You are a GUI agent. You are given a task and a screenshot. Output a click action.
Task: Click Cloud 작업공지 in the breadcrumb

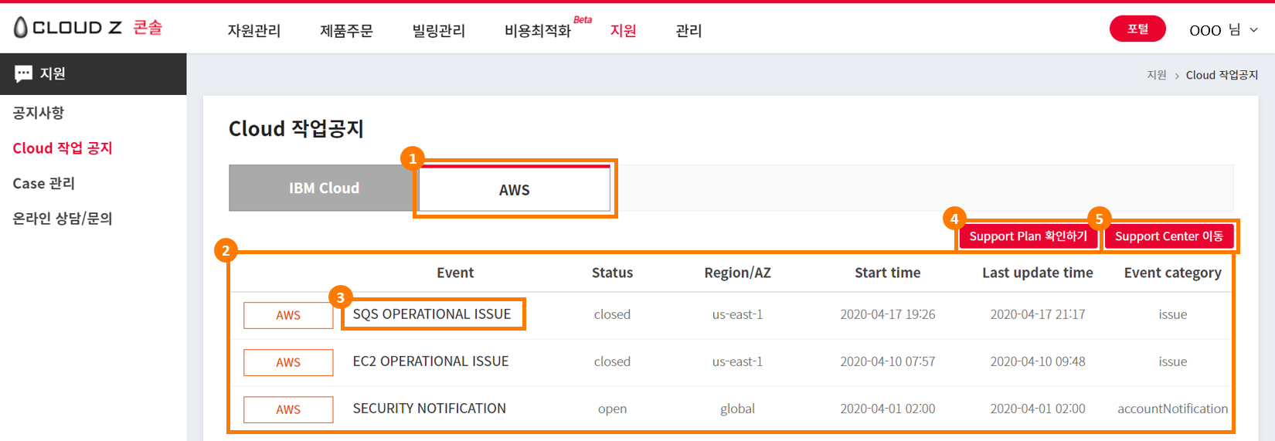(1222, 75)
